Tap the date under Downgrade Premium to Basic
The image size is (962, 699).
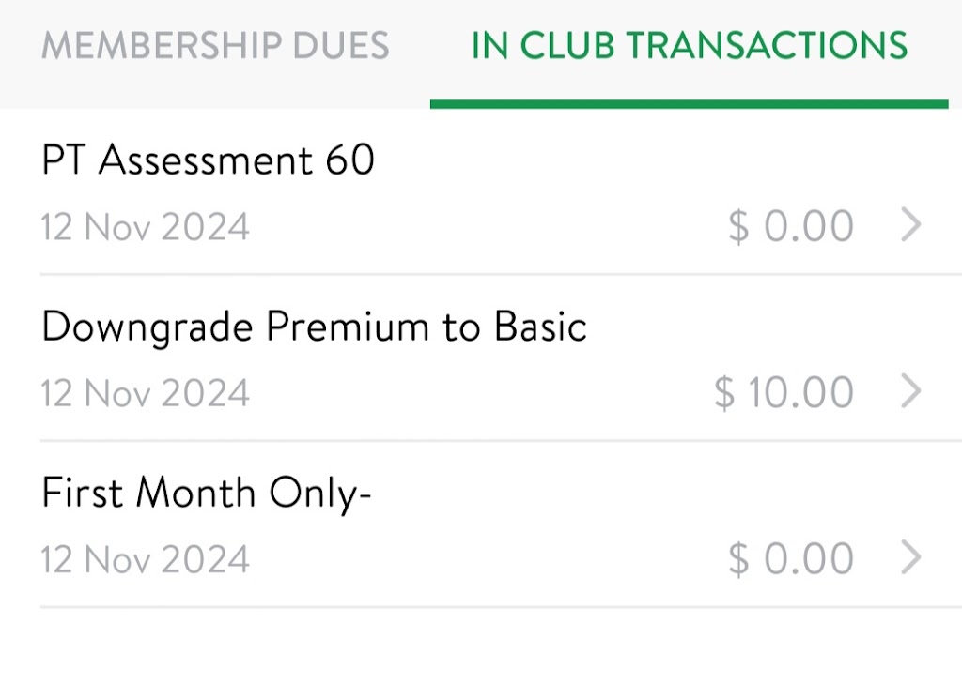pyautogui.click(x=146, y=393)
